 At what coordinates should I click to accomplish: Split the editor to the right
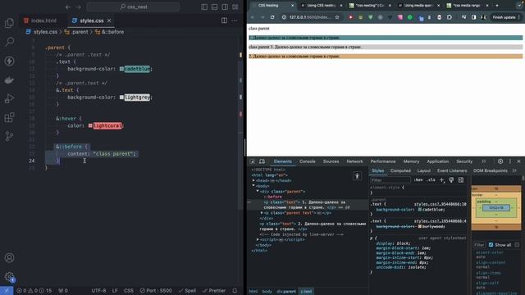click(x=224, y=20)
